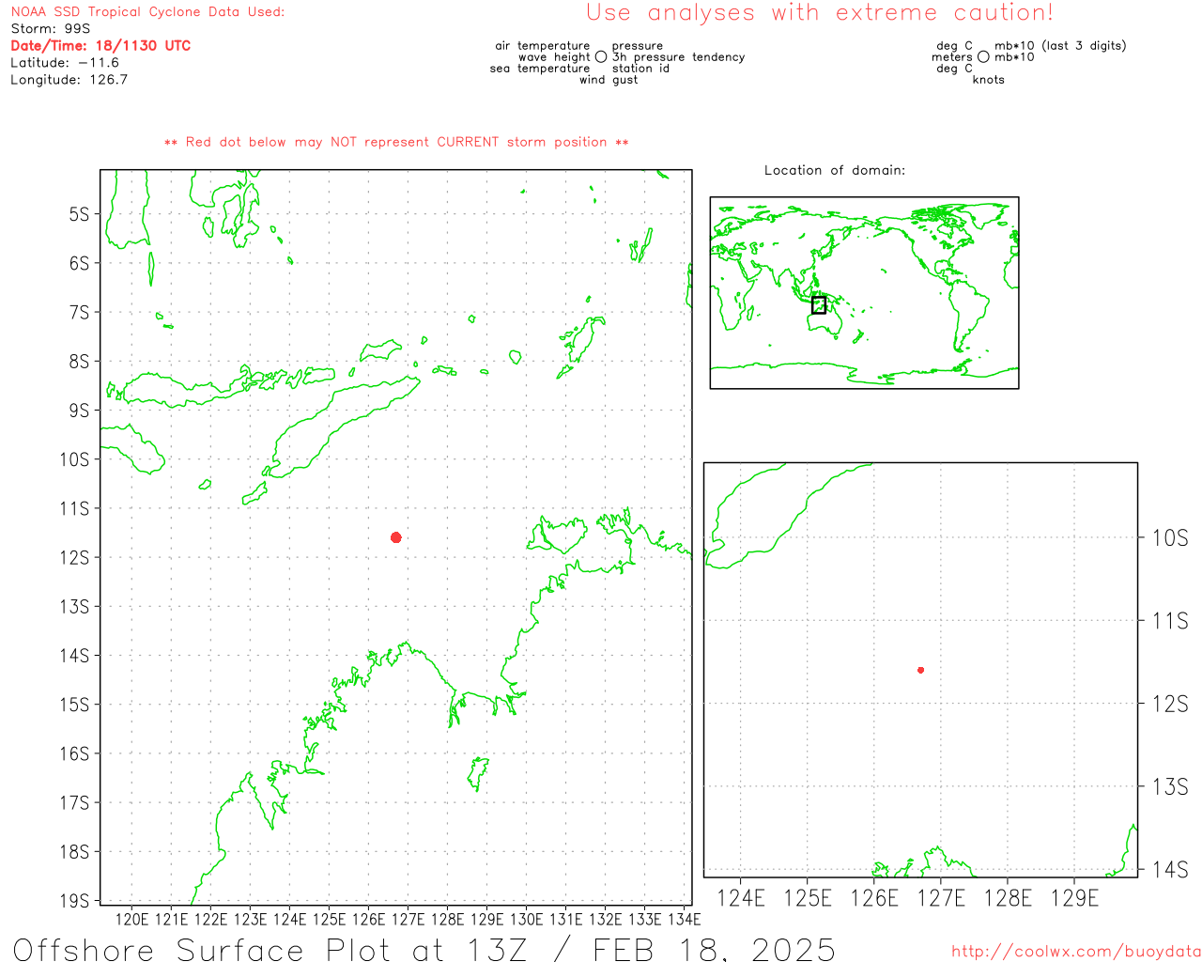Click the 'Use analyses with extreme caution!' warning
Screen dimensions: 1202x962
click(820, 13)
